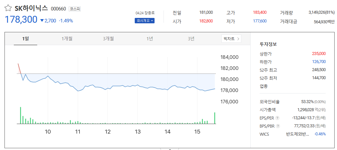Click the 저가 price 177,600

tap(260, 21)
